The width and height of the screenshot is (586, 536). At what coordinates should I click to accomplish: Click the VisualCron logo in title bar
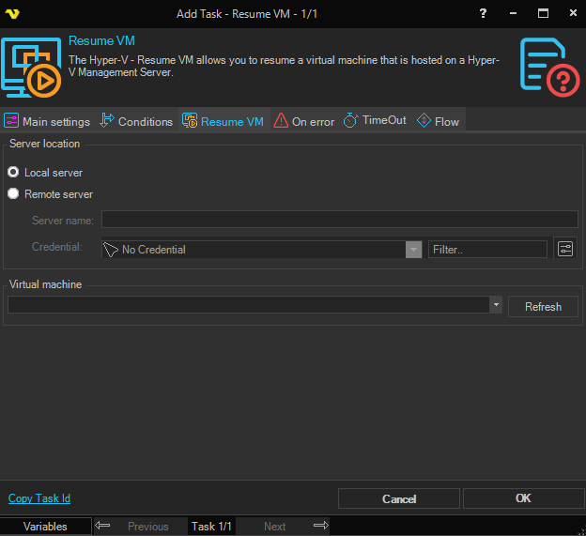click(13, 14)
